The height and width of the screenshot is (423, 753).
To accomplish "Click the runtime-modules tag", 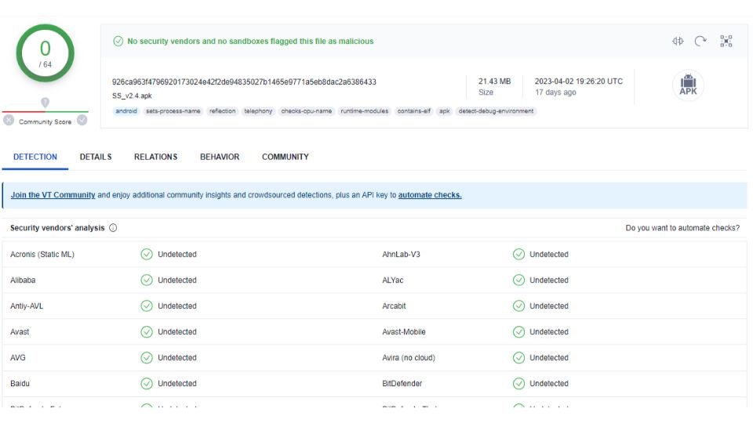I will [x=365, y=111].
